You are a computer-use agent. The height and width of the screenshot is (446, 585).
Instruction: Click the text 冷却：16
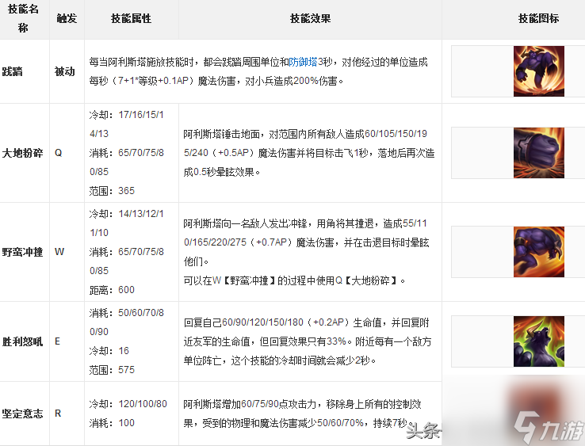pos(109,351)
